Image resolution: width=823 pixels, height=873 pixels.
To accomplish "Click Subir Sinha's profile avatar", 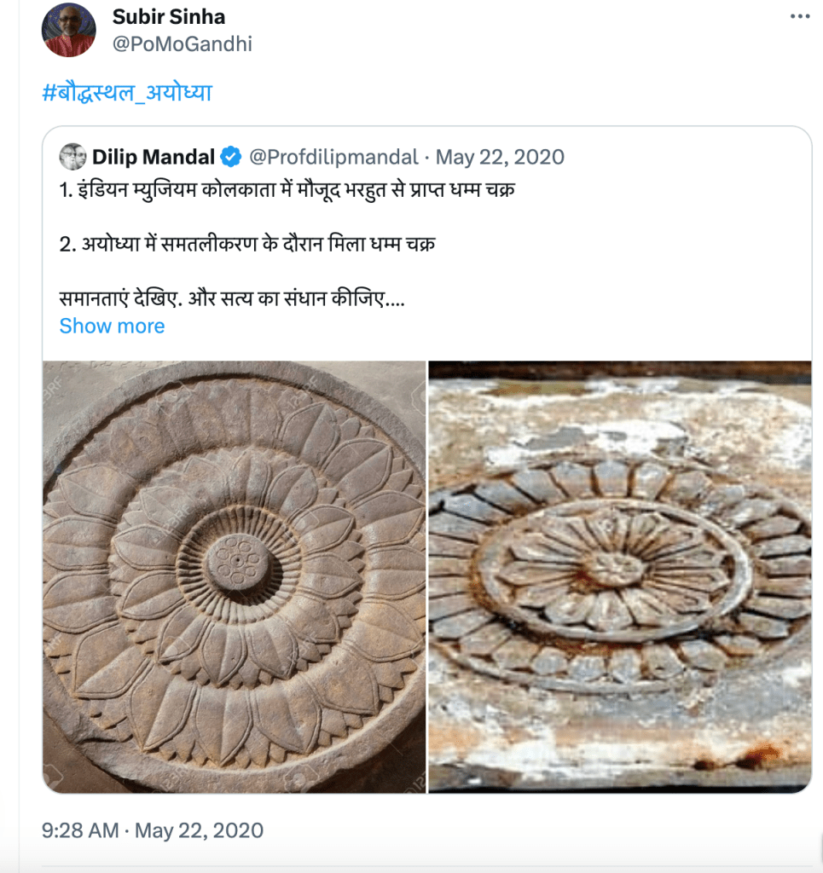I will [68, 30].
